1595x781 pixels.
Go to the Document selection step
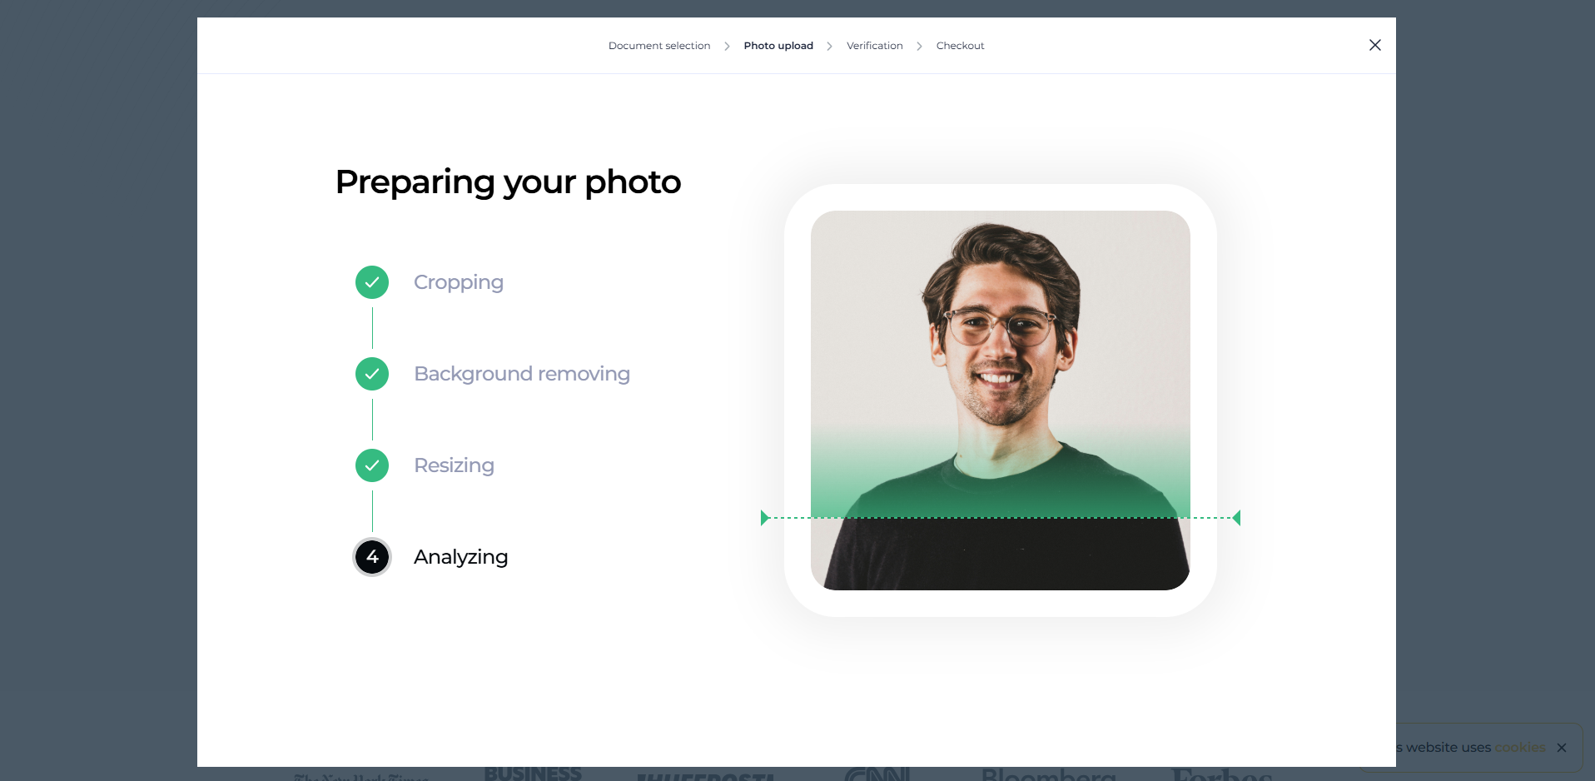(x=658, y=46)
